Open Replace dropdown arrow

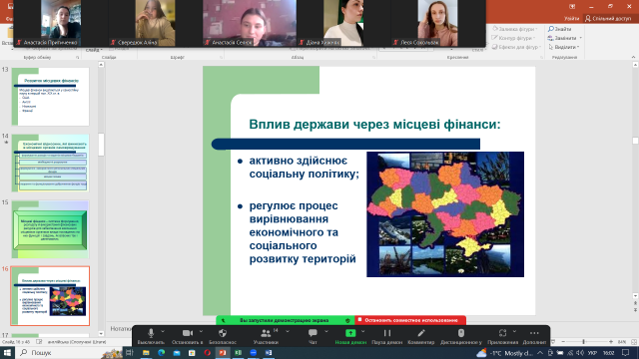click(580, 38)
